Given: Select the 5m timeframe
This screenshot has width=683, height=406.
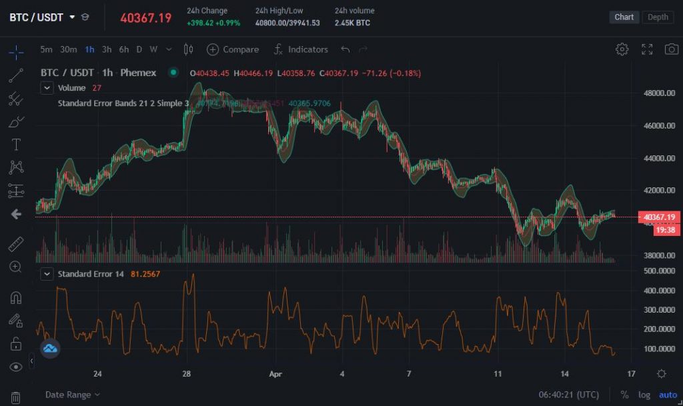Looking at the screenshot, I should tap(46, 49).
